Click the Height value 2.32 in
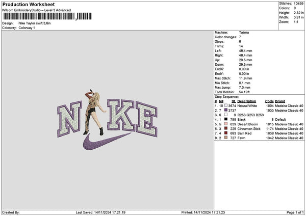 tap(298, 13)
